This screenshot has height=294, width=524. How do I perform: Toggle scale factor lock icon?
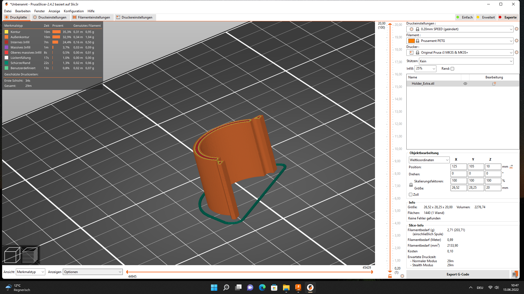[x=411, y=185]
